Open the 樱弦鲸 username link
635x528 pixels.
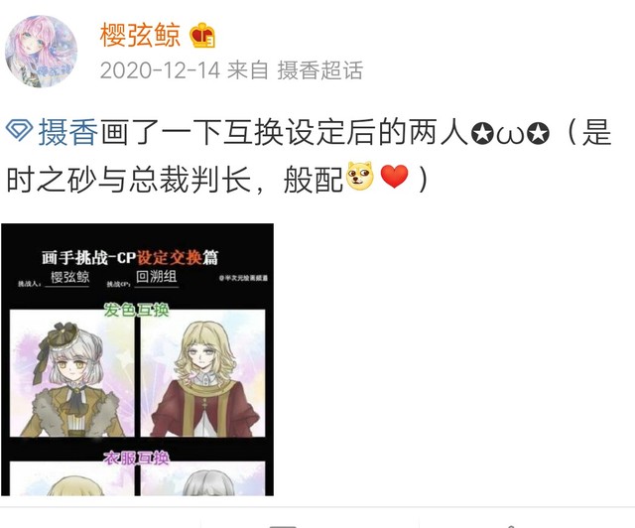tap(140, 35)
